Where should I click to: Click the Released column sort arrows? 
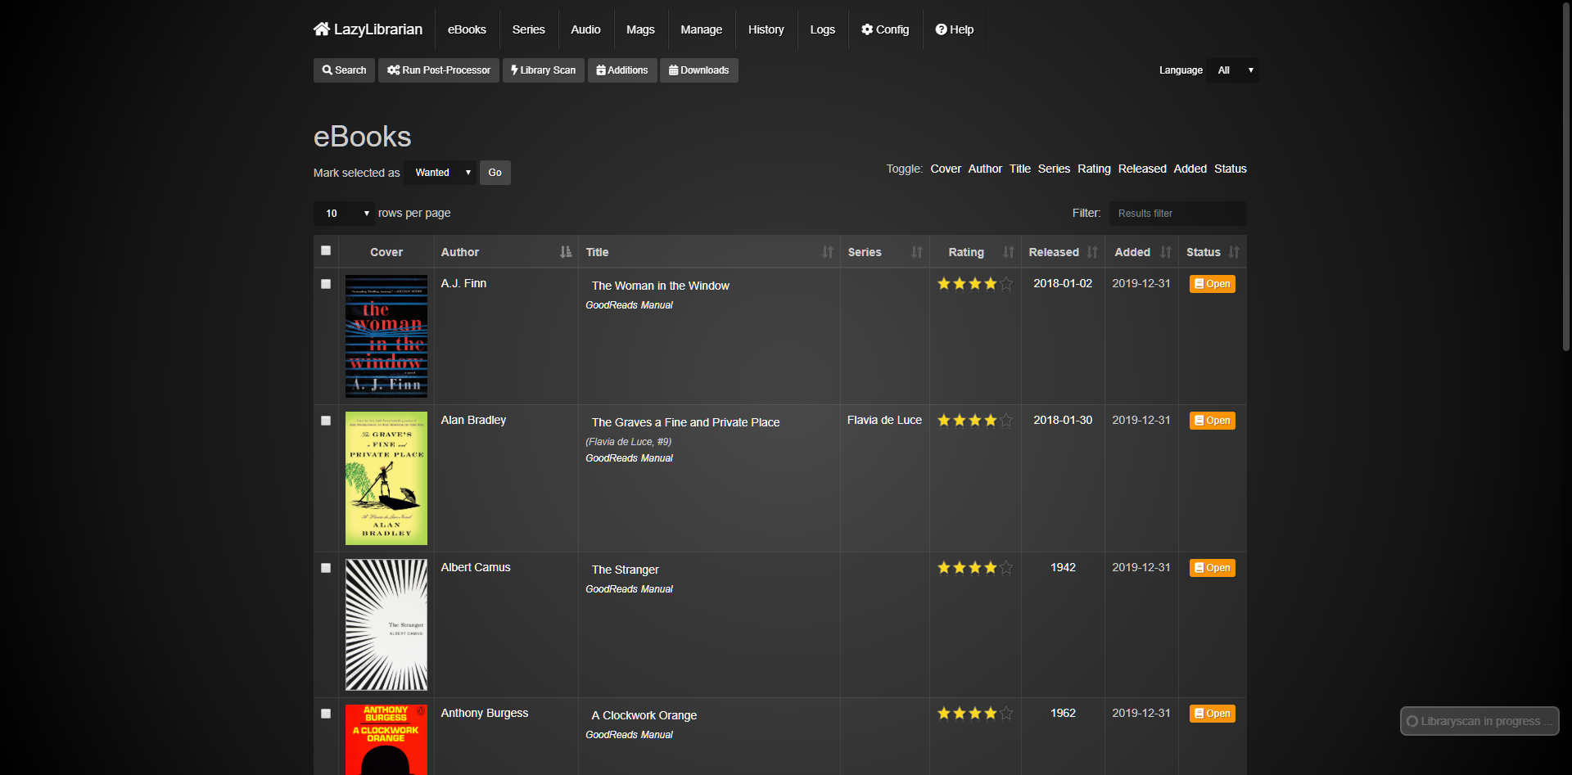[1092, 252]
